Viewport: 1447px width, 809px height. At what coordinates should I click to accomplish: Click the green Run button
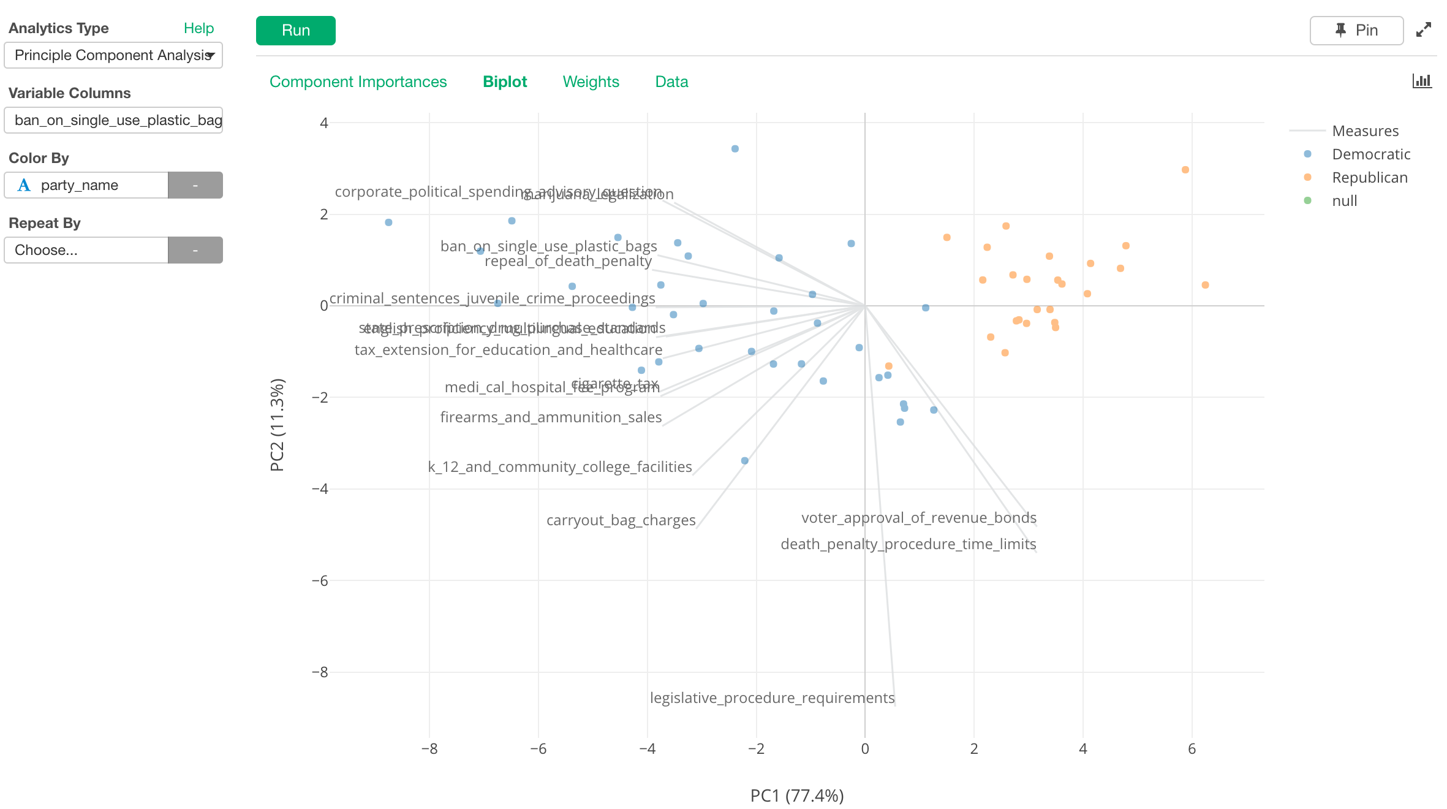(295, 31)
